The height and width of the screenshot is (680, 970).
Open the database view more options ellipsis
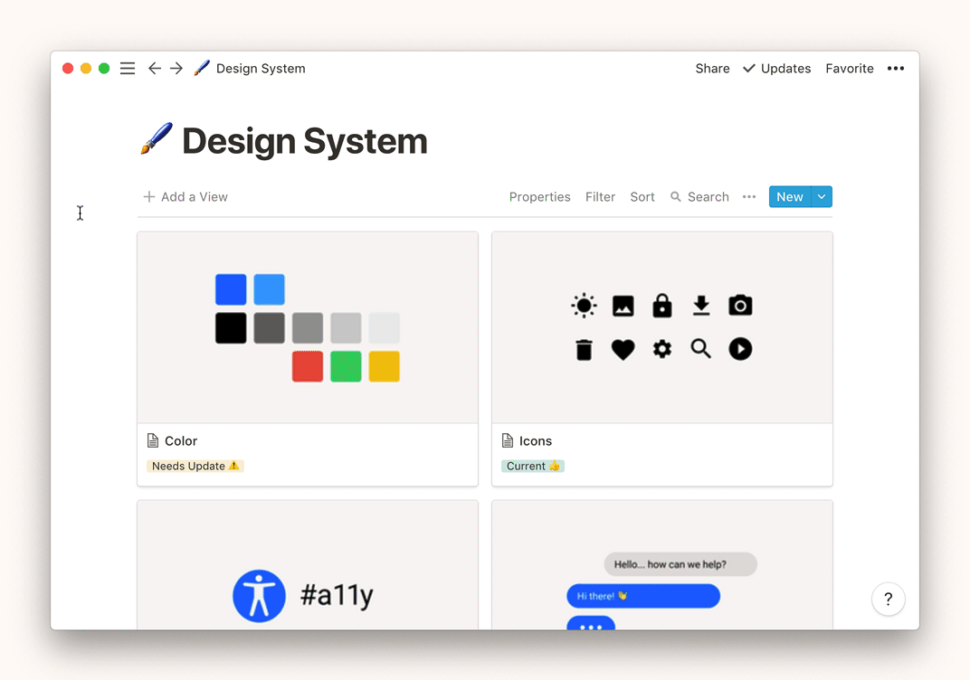749,197
